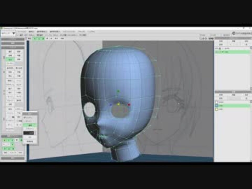252x189 pixels.
Task: Open the second menu in the menu bar
Action: point(31,31)
